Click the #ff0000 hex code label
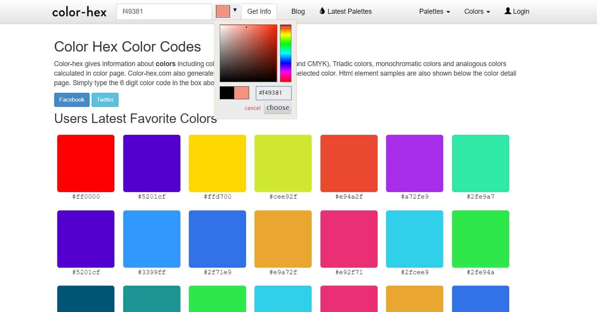The height and width of the screenshot is (312, 597). click(86, 197)
